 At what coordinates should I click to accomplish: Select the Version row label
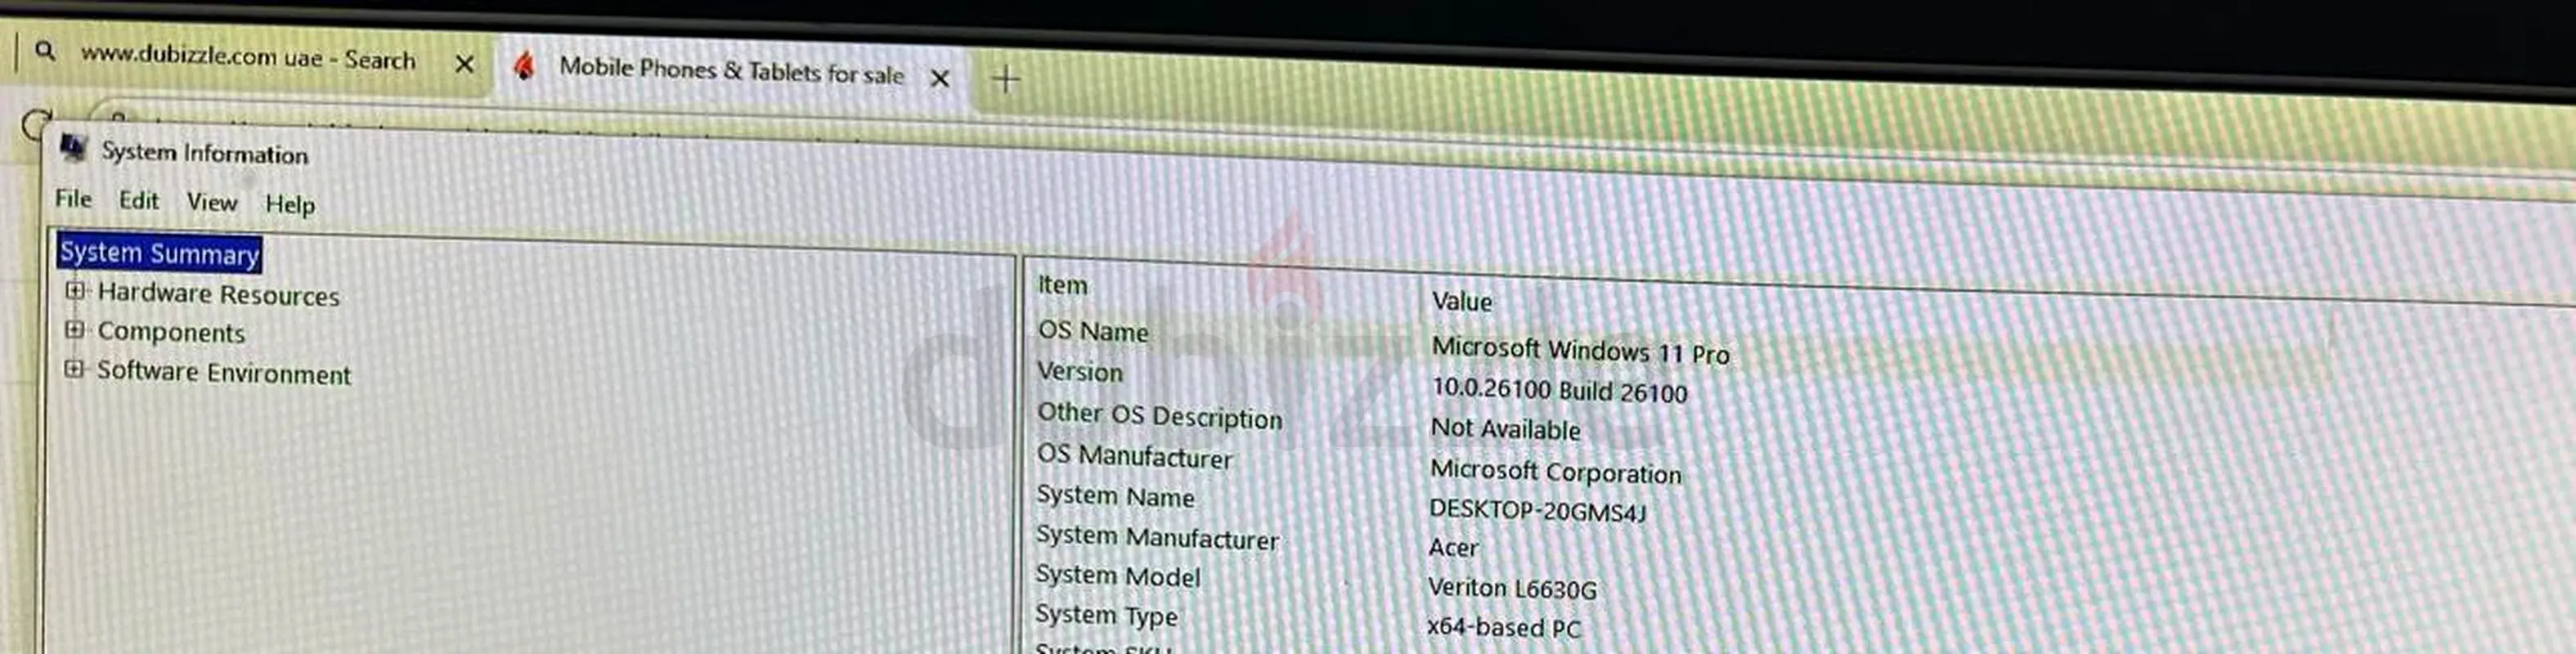pyautogui.click(x=1080, y=371)
